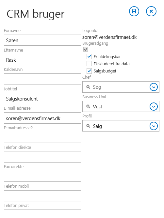Toggle the Brugeradgang checkbox
164x218 pixels.
[x=86, y=49]
